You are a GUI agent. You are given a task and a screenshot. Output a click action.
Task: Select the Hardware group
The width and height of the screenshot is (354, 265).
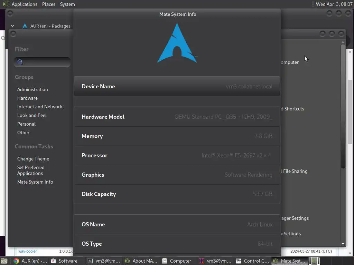tap(27, 98)
